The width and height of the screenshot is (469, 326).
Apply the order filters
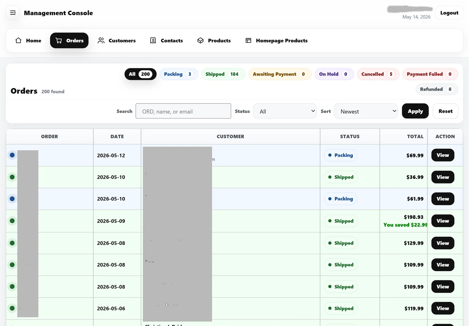point(415,111)
